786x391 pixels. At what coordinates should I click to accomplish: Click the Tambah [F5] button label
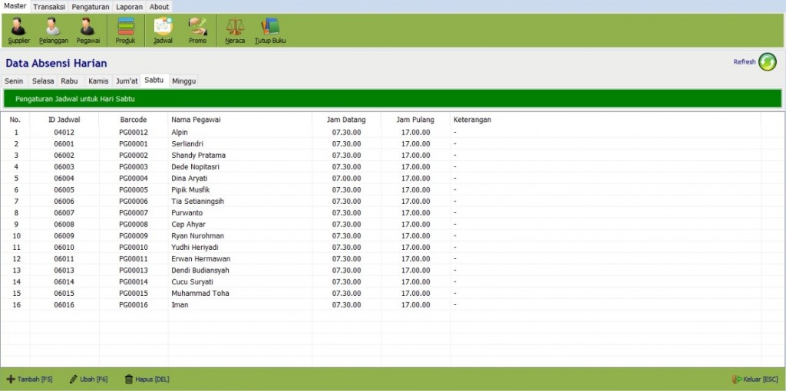pyautogui.click(x=35, y=379)
